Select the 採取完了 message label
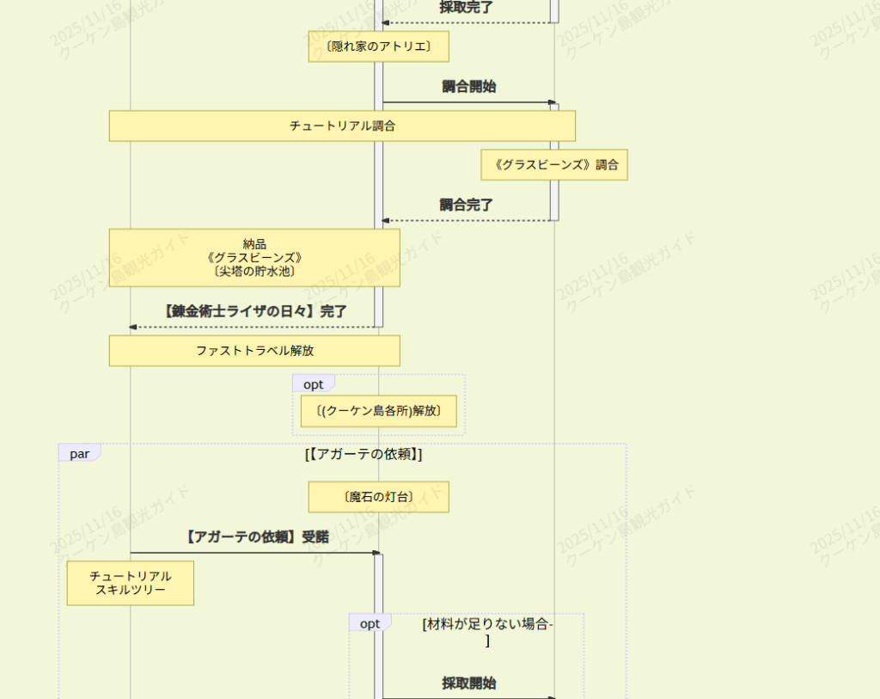This screenshot has width=880, height=699. 467,7
